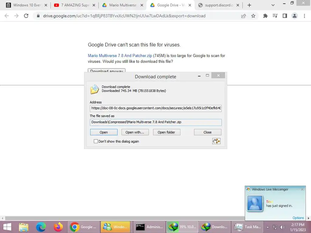311x233 pixels.
Task: Switch to Mario Multiverse Drive tab
Action: click(x=123, y=5)
